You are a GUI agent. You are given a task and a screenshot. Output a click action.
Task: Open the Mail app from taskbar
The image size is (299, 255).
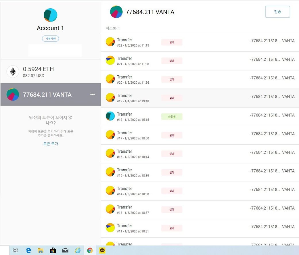pyautogui.click(x=65, y=250)
